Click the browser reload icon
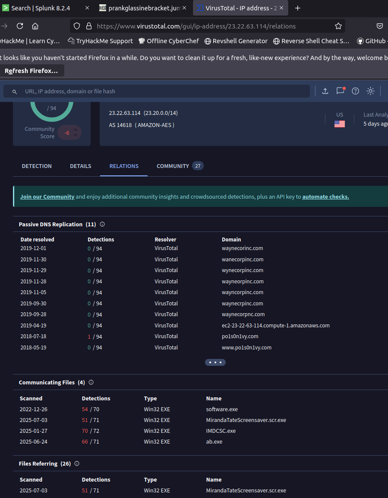The height and width of the screenshot is (498, 388). 20,26
